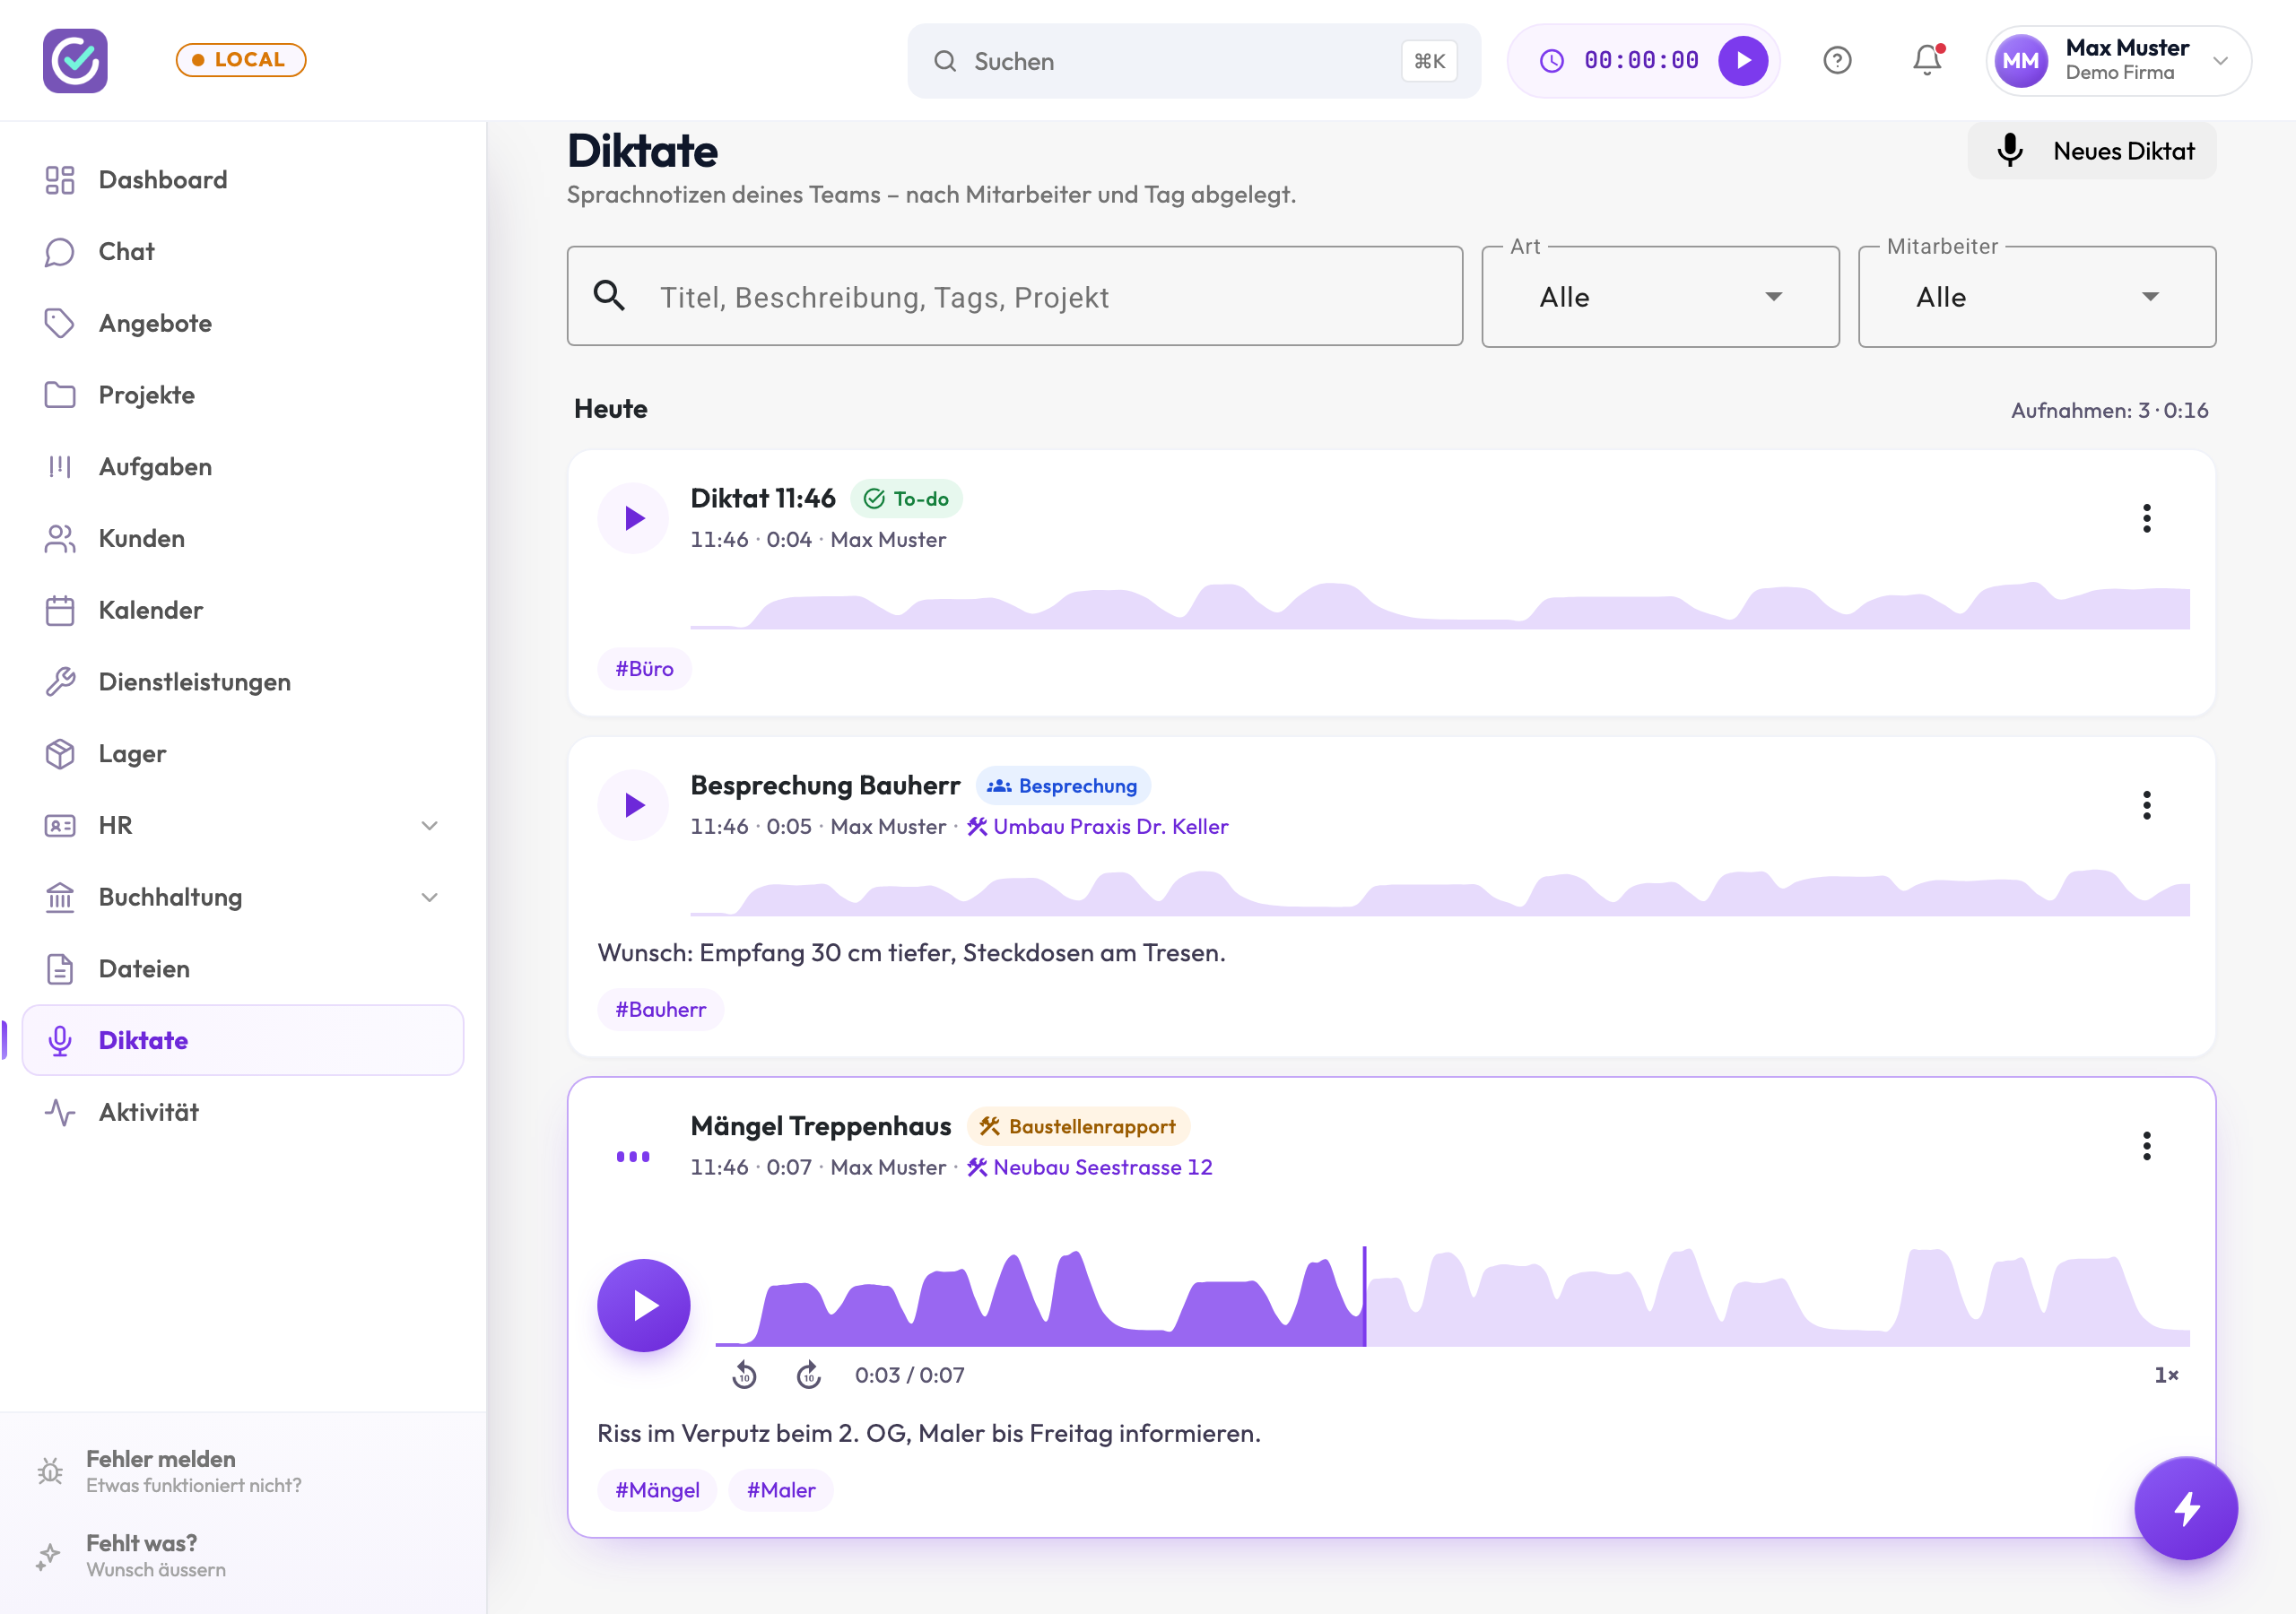
Task: Open more options for Diktat 11:46
Action: click(x=2146, y=518)
